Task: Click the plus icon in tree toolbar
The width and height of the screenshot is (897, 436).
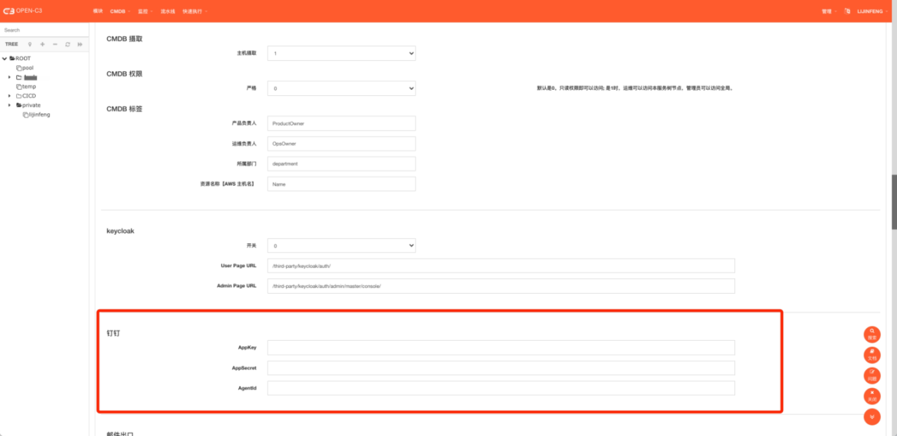Action: (42, 44)
